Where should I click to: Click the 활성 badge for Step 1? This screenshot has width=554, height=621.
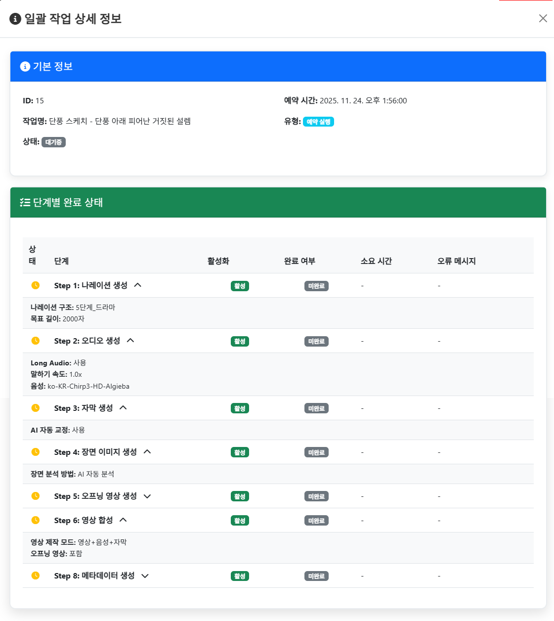tap(240, 286)
